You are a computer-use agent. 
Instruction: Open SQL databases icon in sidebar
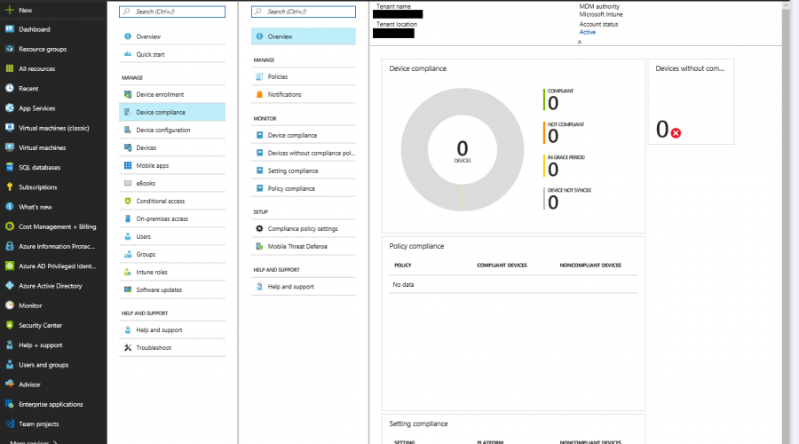point(9,167)
